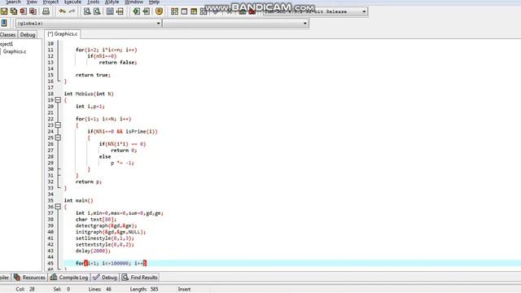
Task: Select Project1 root in project tree
Action: point(7,44)
